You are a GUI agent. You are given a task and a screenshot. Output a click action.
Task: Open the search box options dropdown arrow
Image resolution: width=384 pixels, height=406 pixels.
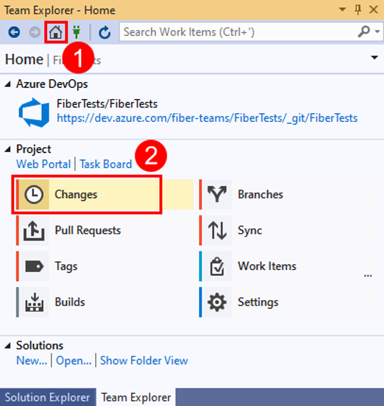(x=377, y=32)
